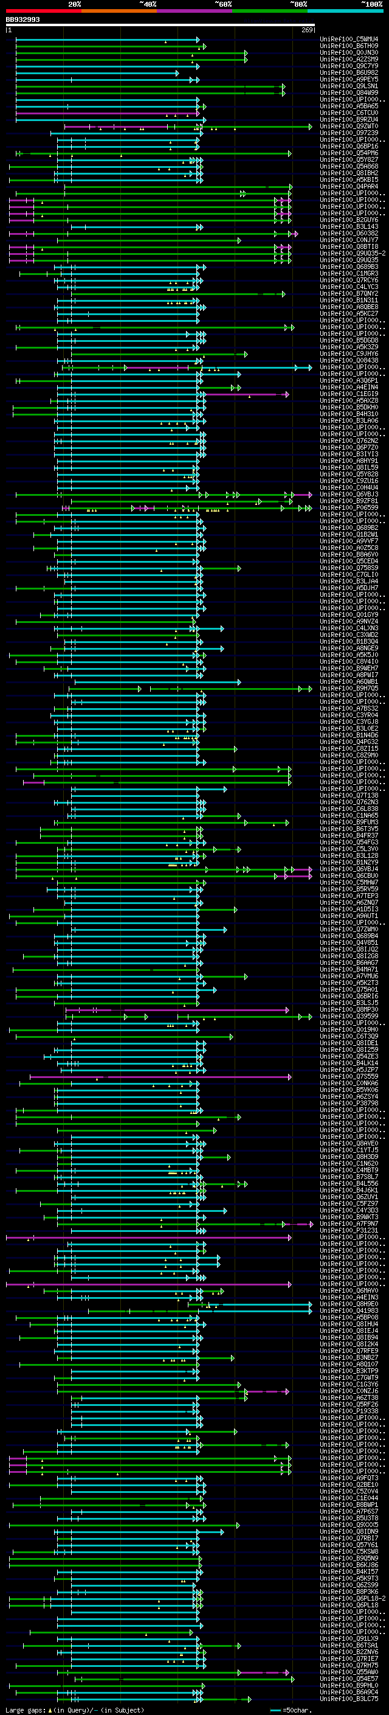Viewport: 389px width, 1715px height.
Task: Open hit UniRef100_Q55AW0
Action: click(x=348, y=1672)
